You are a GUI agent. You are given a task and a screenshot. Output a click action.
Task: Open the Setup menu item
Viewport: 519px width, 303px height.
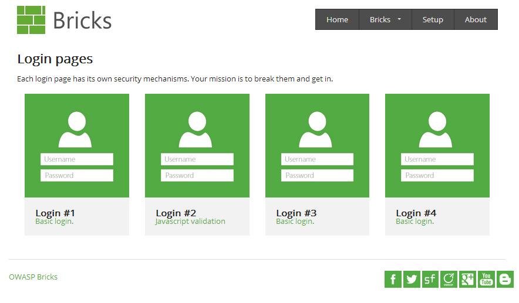click(x=433, y=19)
